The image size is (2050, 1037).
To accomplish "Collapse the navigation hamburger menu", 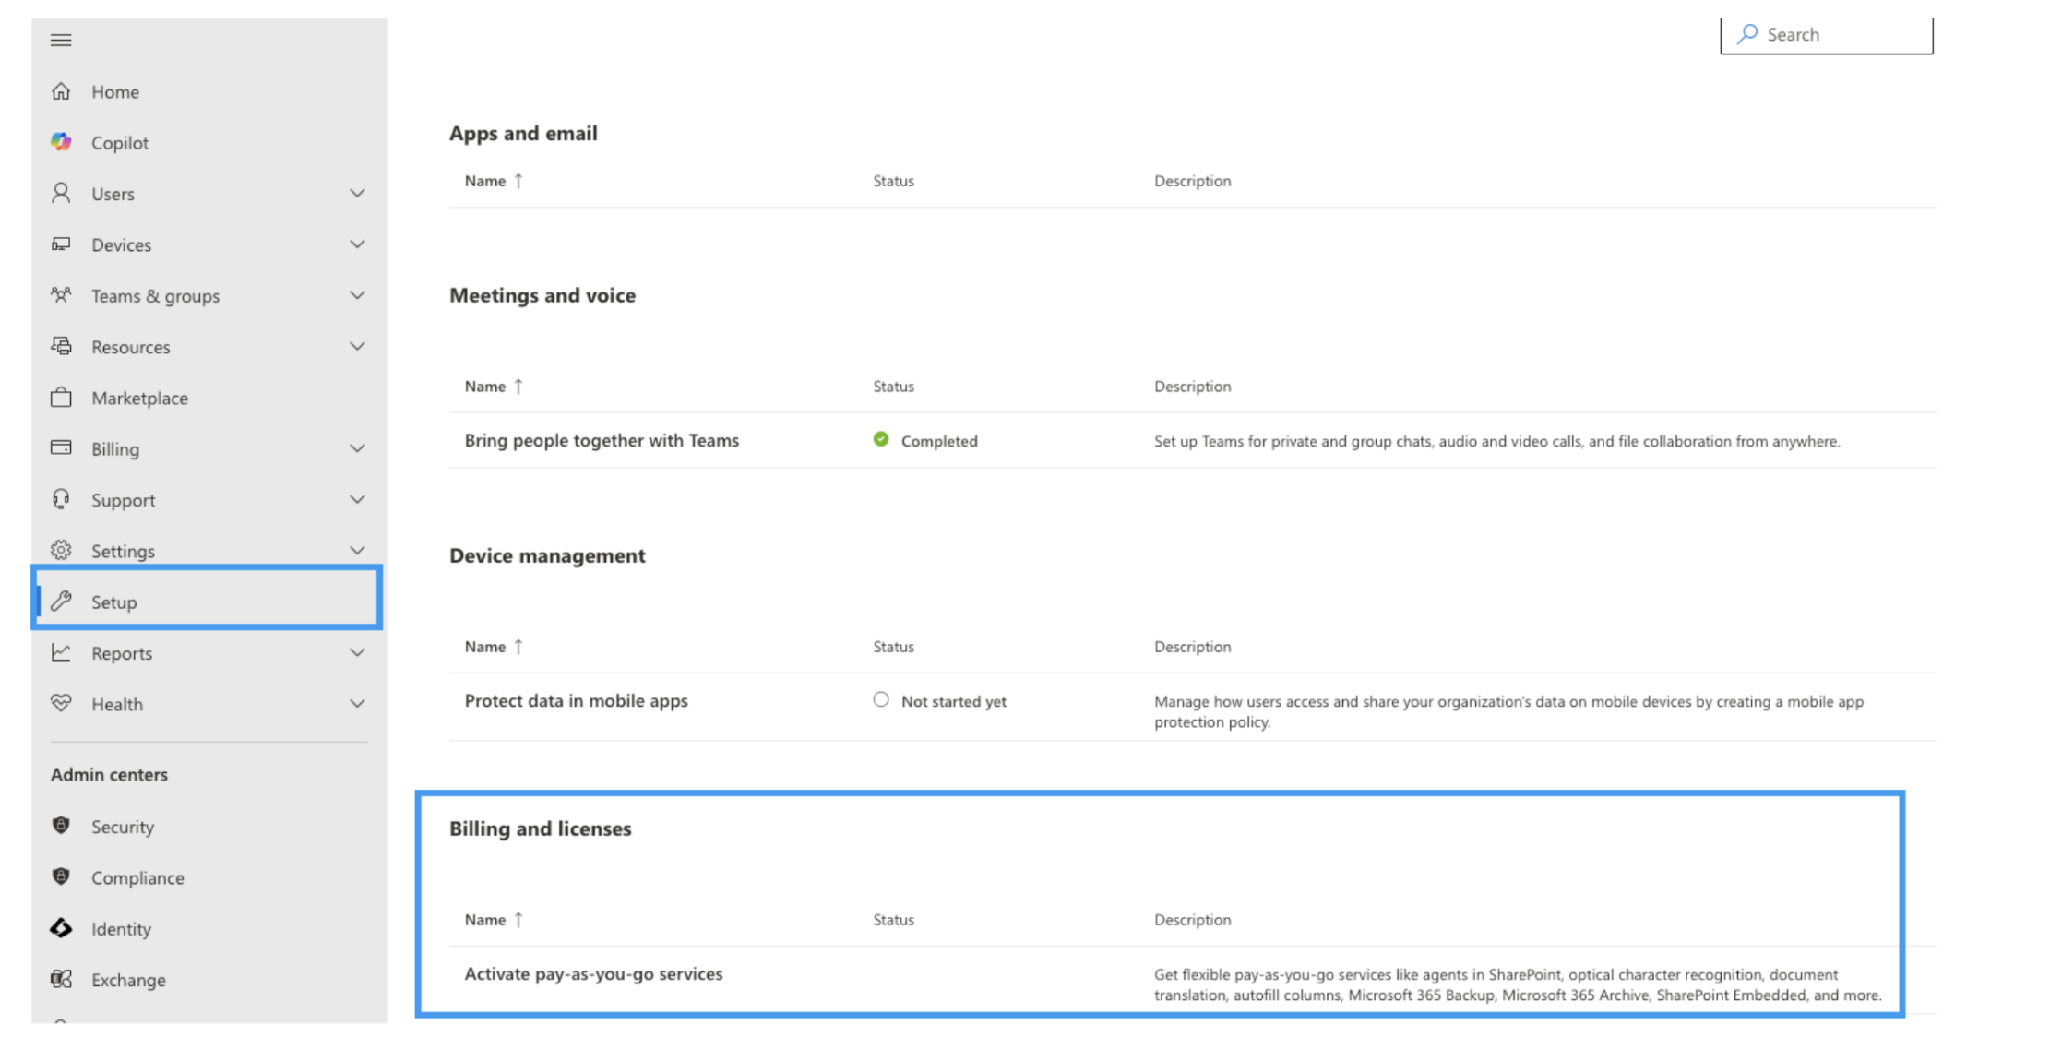I will coord(61,40).
